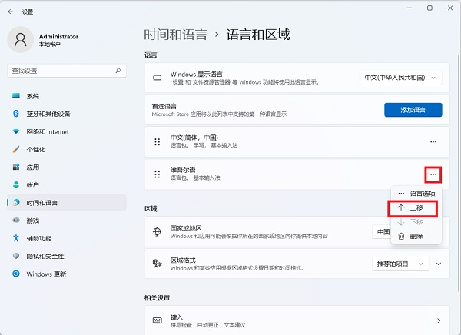Go to 网络和 Internet settings
This screenshot has height=335, width=461.
click(47, 131)
